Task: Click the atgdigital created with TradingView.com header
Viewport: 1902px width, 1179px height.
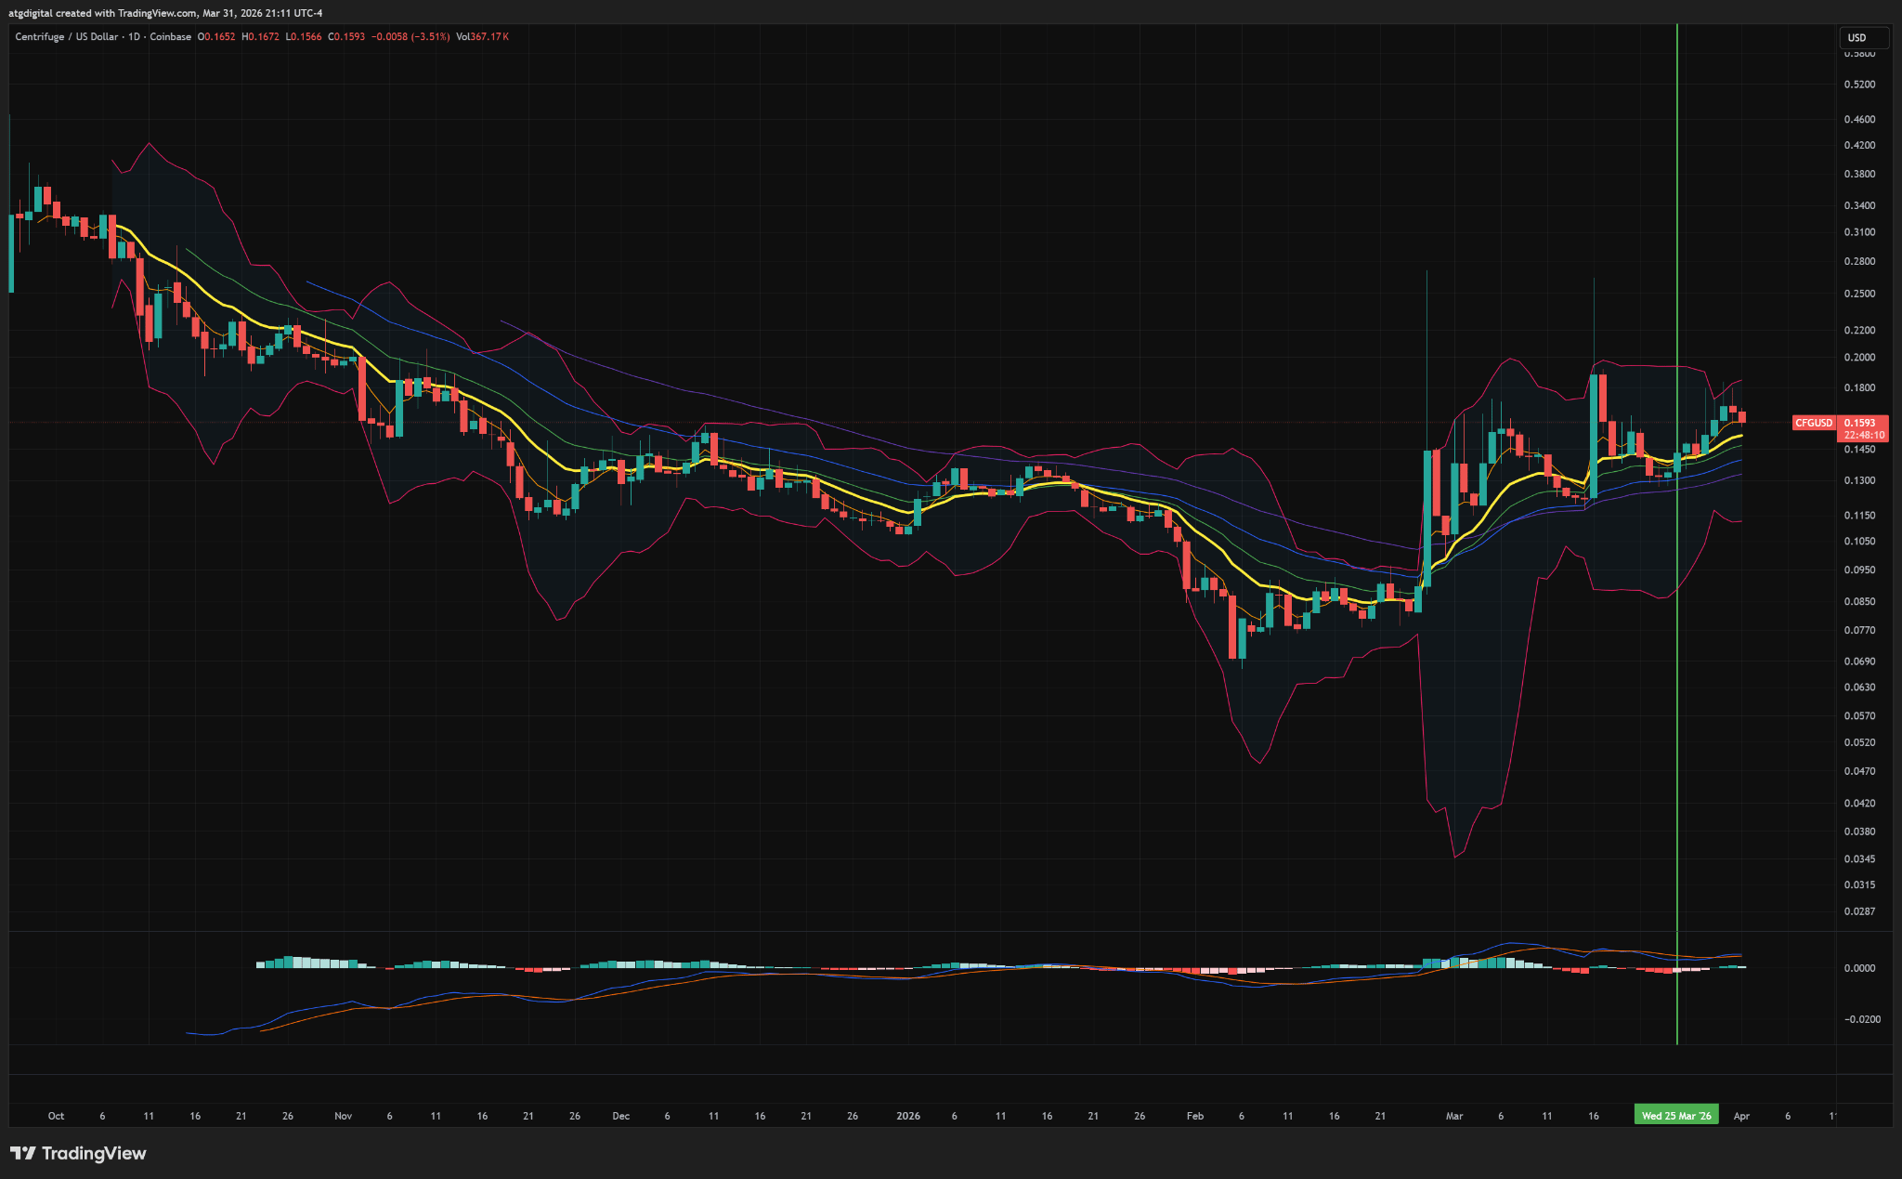Action: (165, 13)
